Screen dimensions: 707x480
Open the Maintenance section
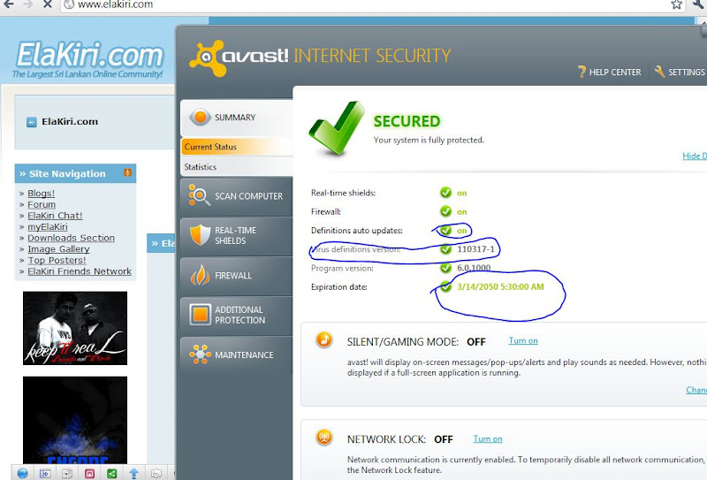tap(236, 354)
